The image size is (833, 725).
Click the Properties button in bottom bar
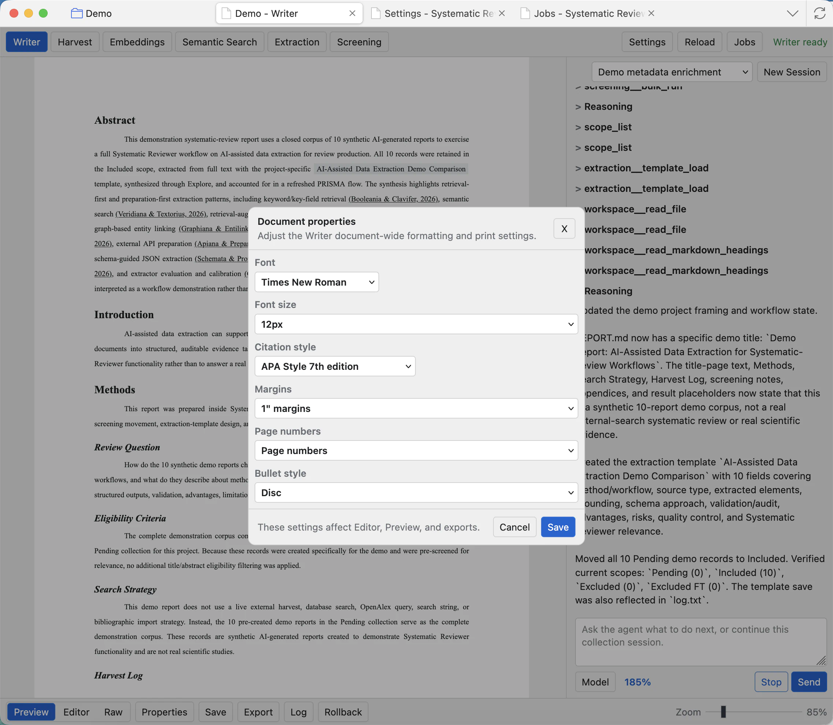point(164,712)
